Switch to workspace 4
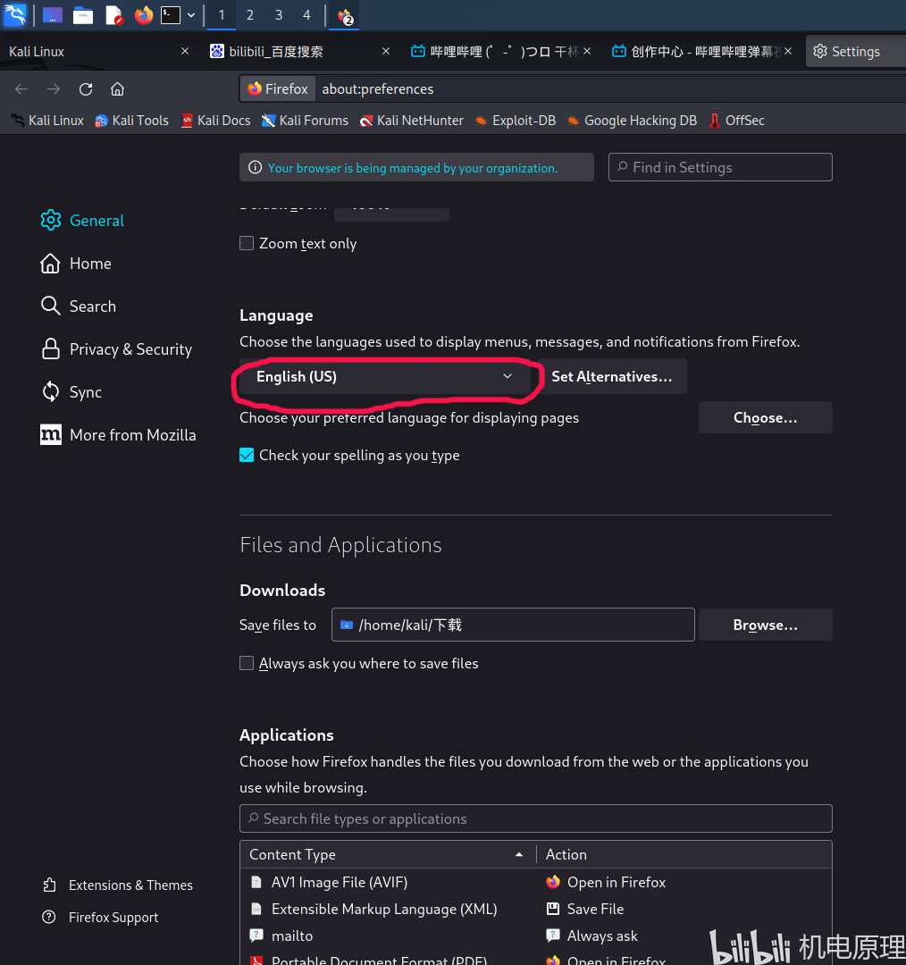This screenshot has height=965, width=906. click(307, 15)
